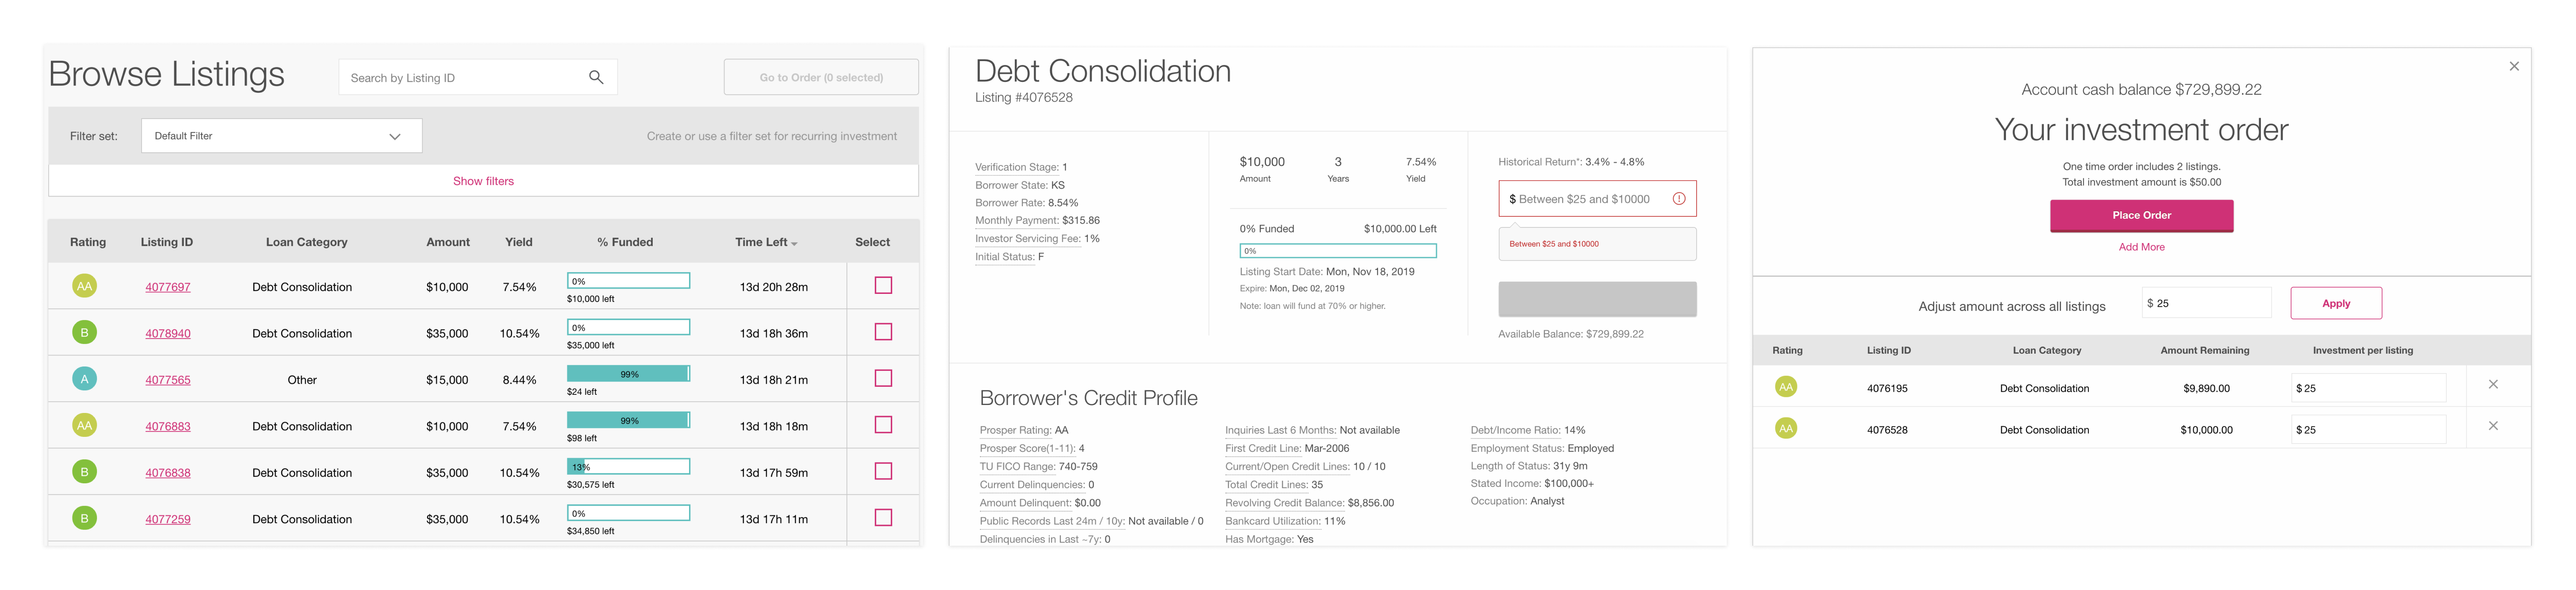Check the box for listing 4076838
Viewport: 2576px width, 590px height.
click(x=883, y=472)
